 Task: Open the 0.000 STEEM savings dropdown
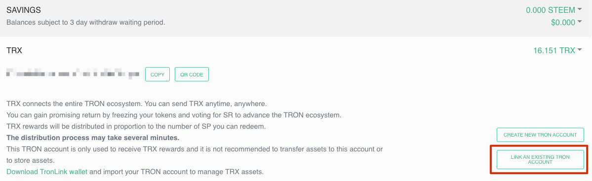(x=553, y=10)
